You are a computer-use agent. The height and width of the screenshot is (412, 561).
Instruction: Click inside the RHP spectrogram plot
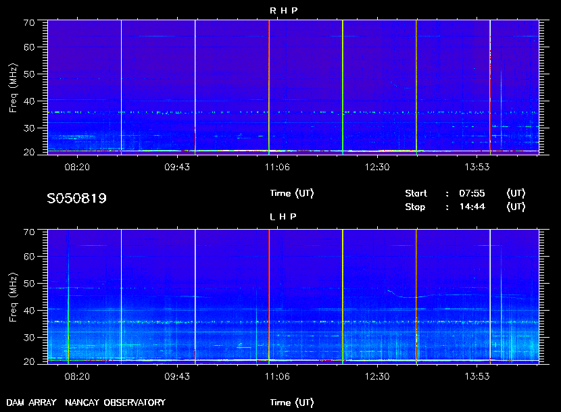[x=293, y=87]
